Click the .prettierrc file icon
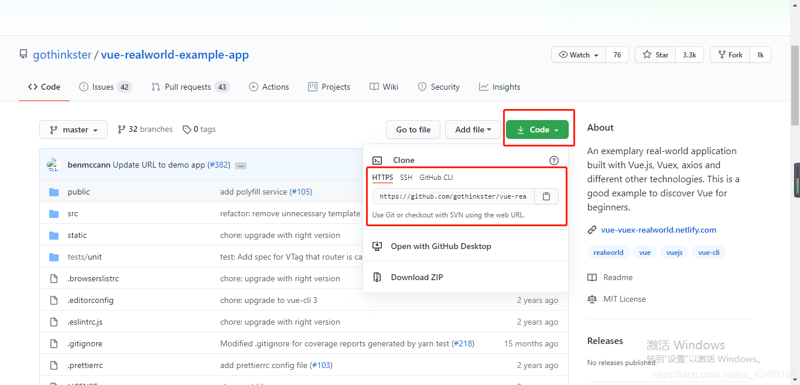The image size is (800, 385). tap(54, 366)
